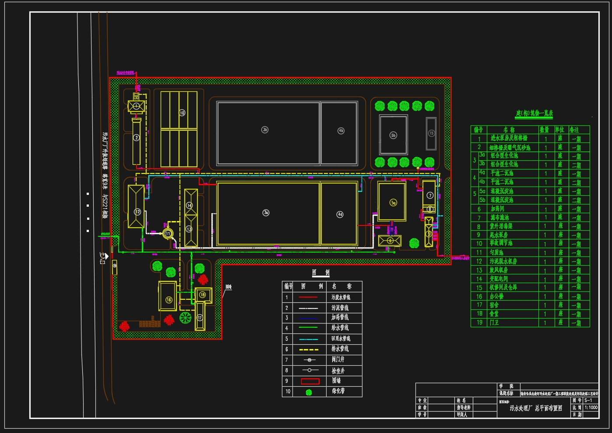Select the drawing number S-1
The width and height of the screenshot is (612, 433).
tap(588, 400)
